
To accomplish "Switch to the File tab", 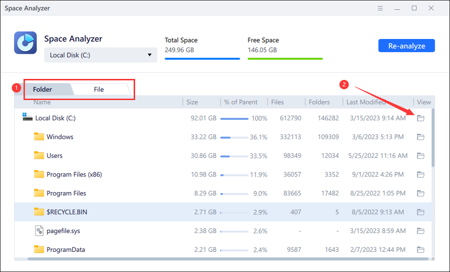I will [x=99, y=89].
